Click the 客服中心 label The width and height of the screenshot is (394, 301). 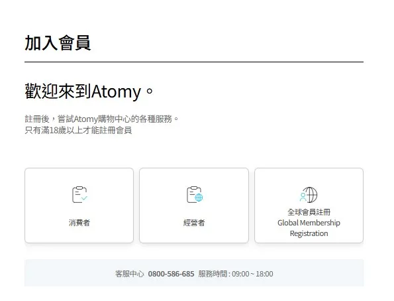pos(130,274)
